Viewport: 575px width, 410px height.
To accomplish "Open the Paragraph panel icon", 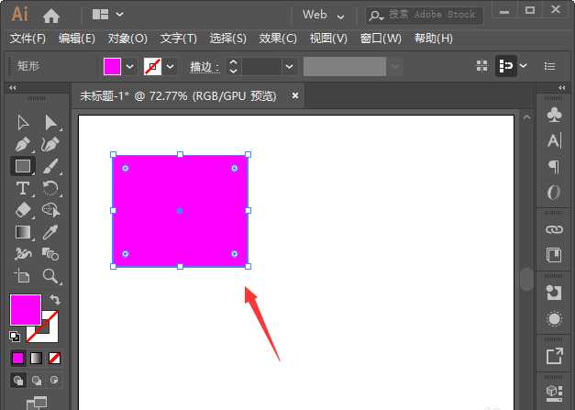I will [554, 166].
